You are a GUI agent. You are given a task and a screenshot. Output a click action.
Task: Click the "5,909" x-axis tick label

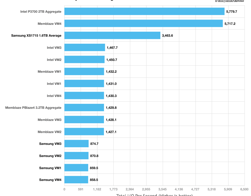point(228,189)
